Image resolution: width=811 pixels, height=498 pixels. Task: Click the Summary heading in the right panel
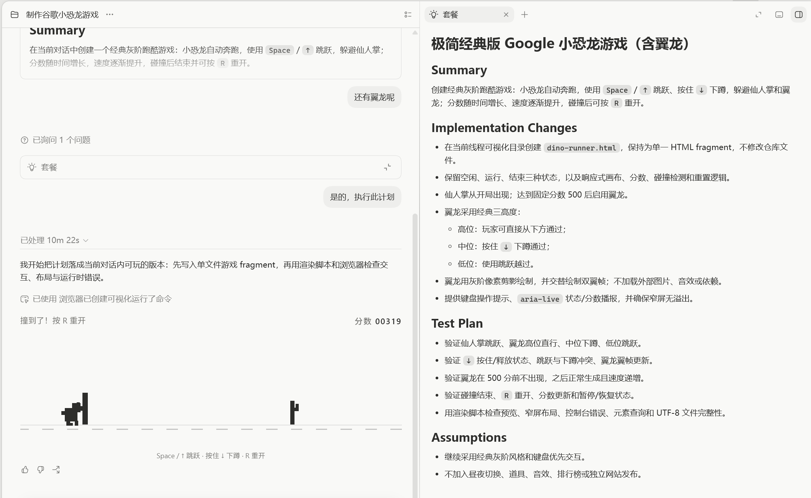pyautogui.click(x=459, y=70)
